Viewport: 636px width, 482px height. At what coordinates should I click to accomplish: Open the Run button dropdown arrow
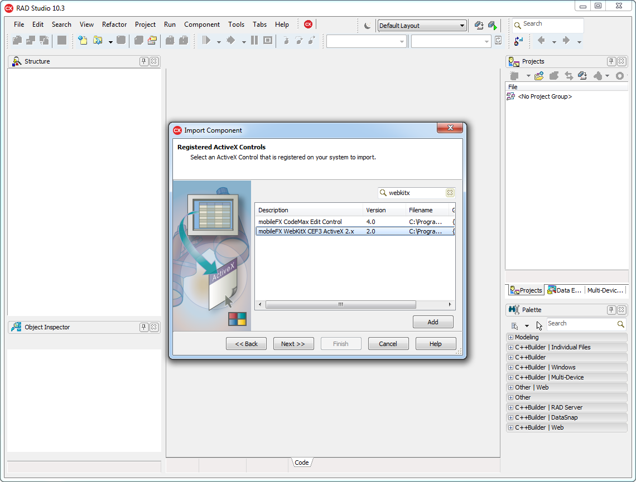tap(219, 42)
